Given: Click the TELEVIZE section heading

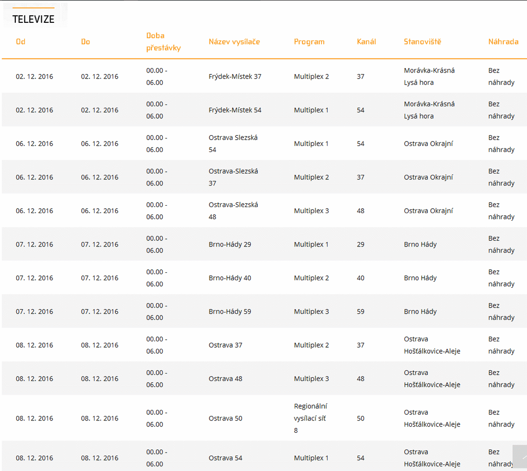Looking at the screenshot, I should pyautogui.click(x=33, y=19).
